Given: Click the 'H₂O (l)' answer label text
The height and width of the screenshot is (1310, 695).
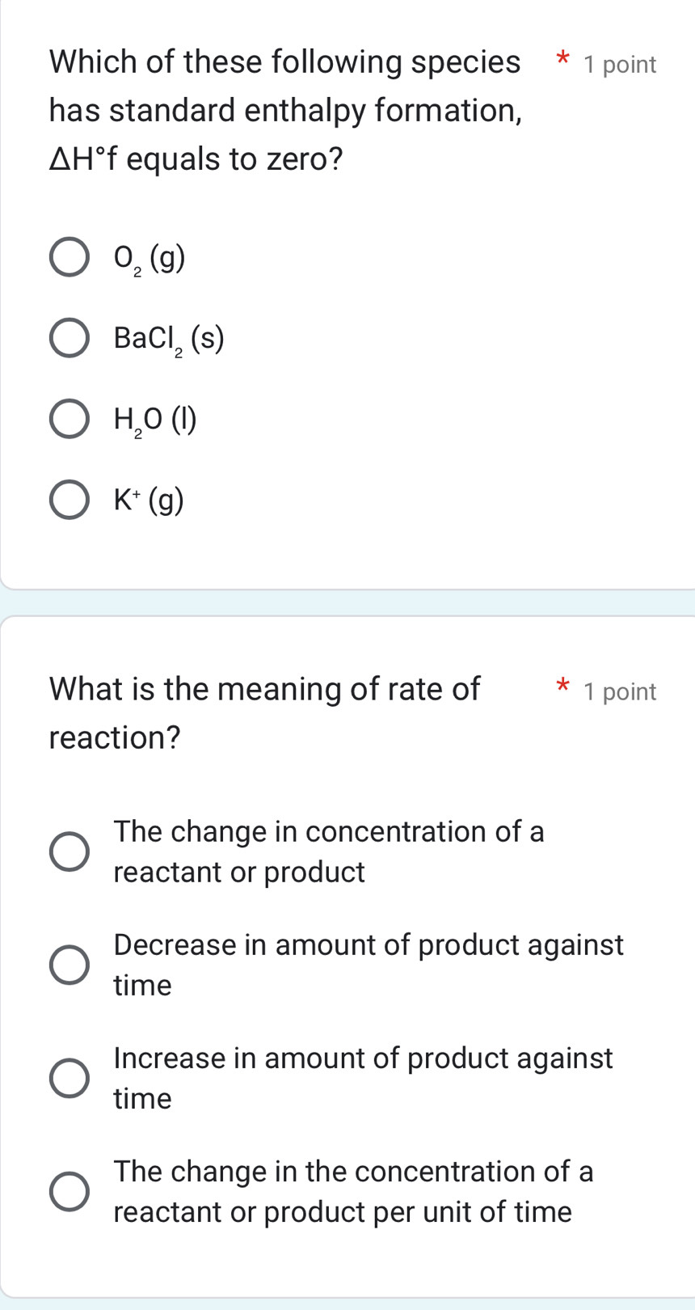Looking at the screenshot, I should click(x=155, y=420).
